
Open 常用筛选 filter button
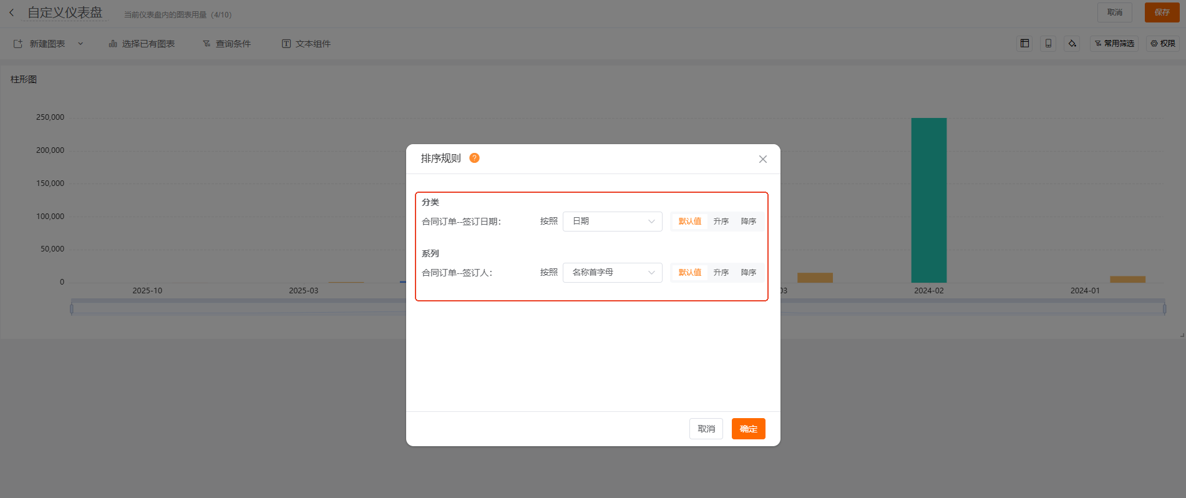tap(1114, 44)
